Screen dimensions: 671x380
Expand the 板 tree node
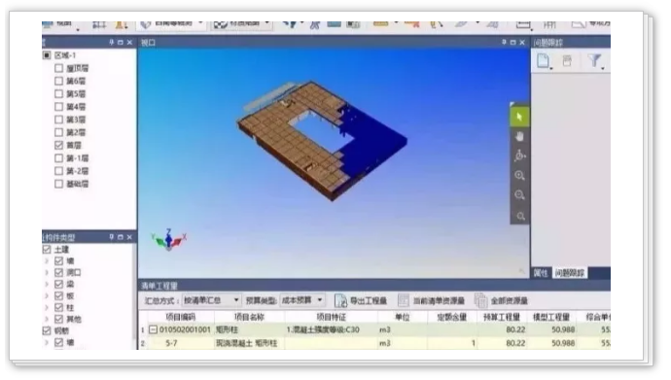point(47,295)
